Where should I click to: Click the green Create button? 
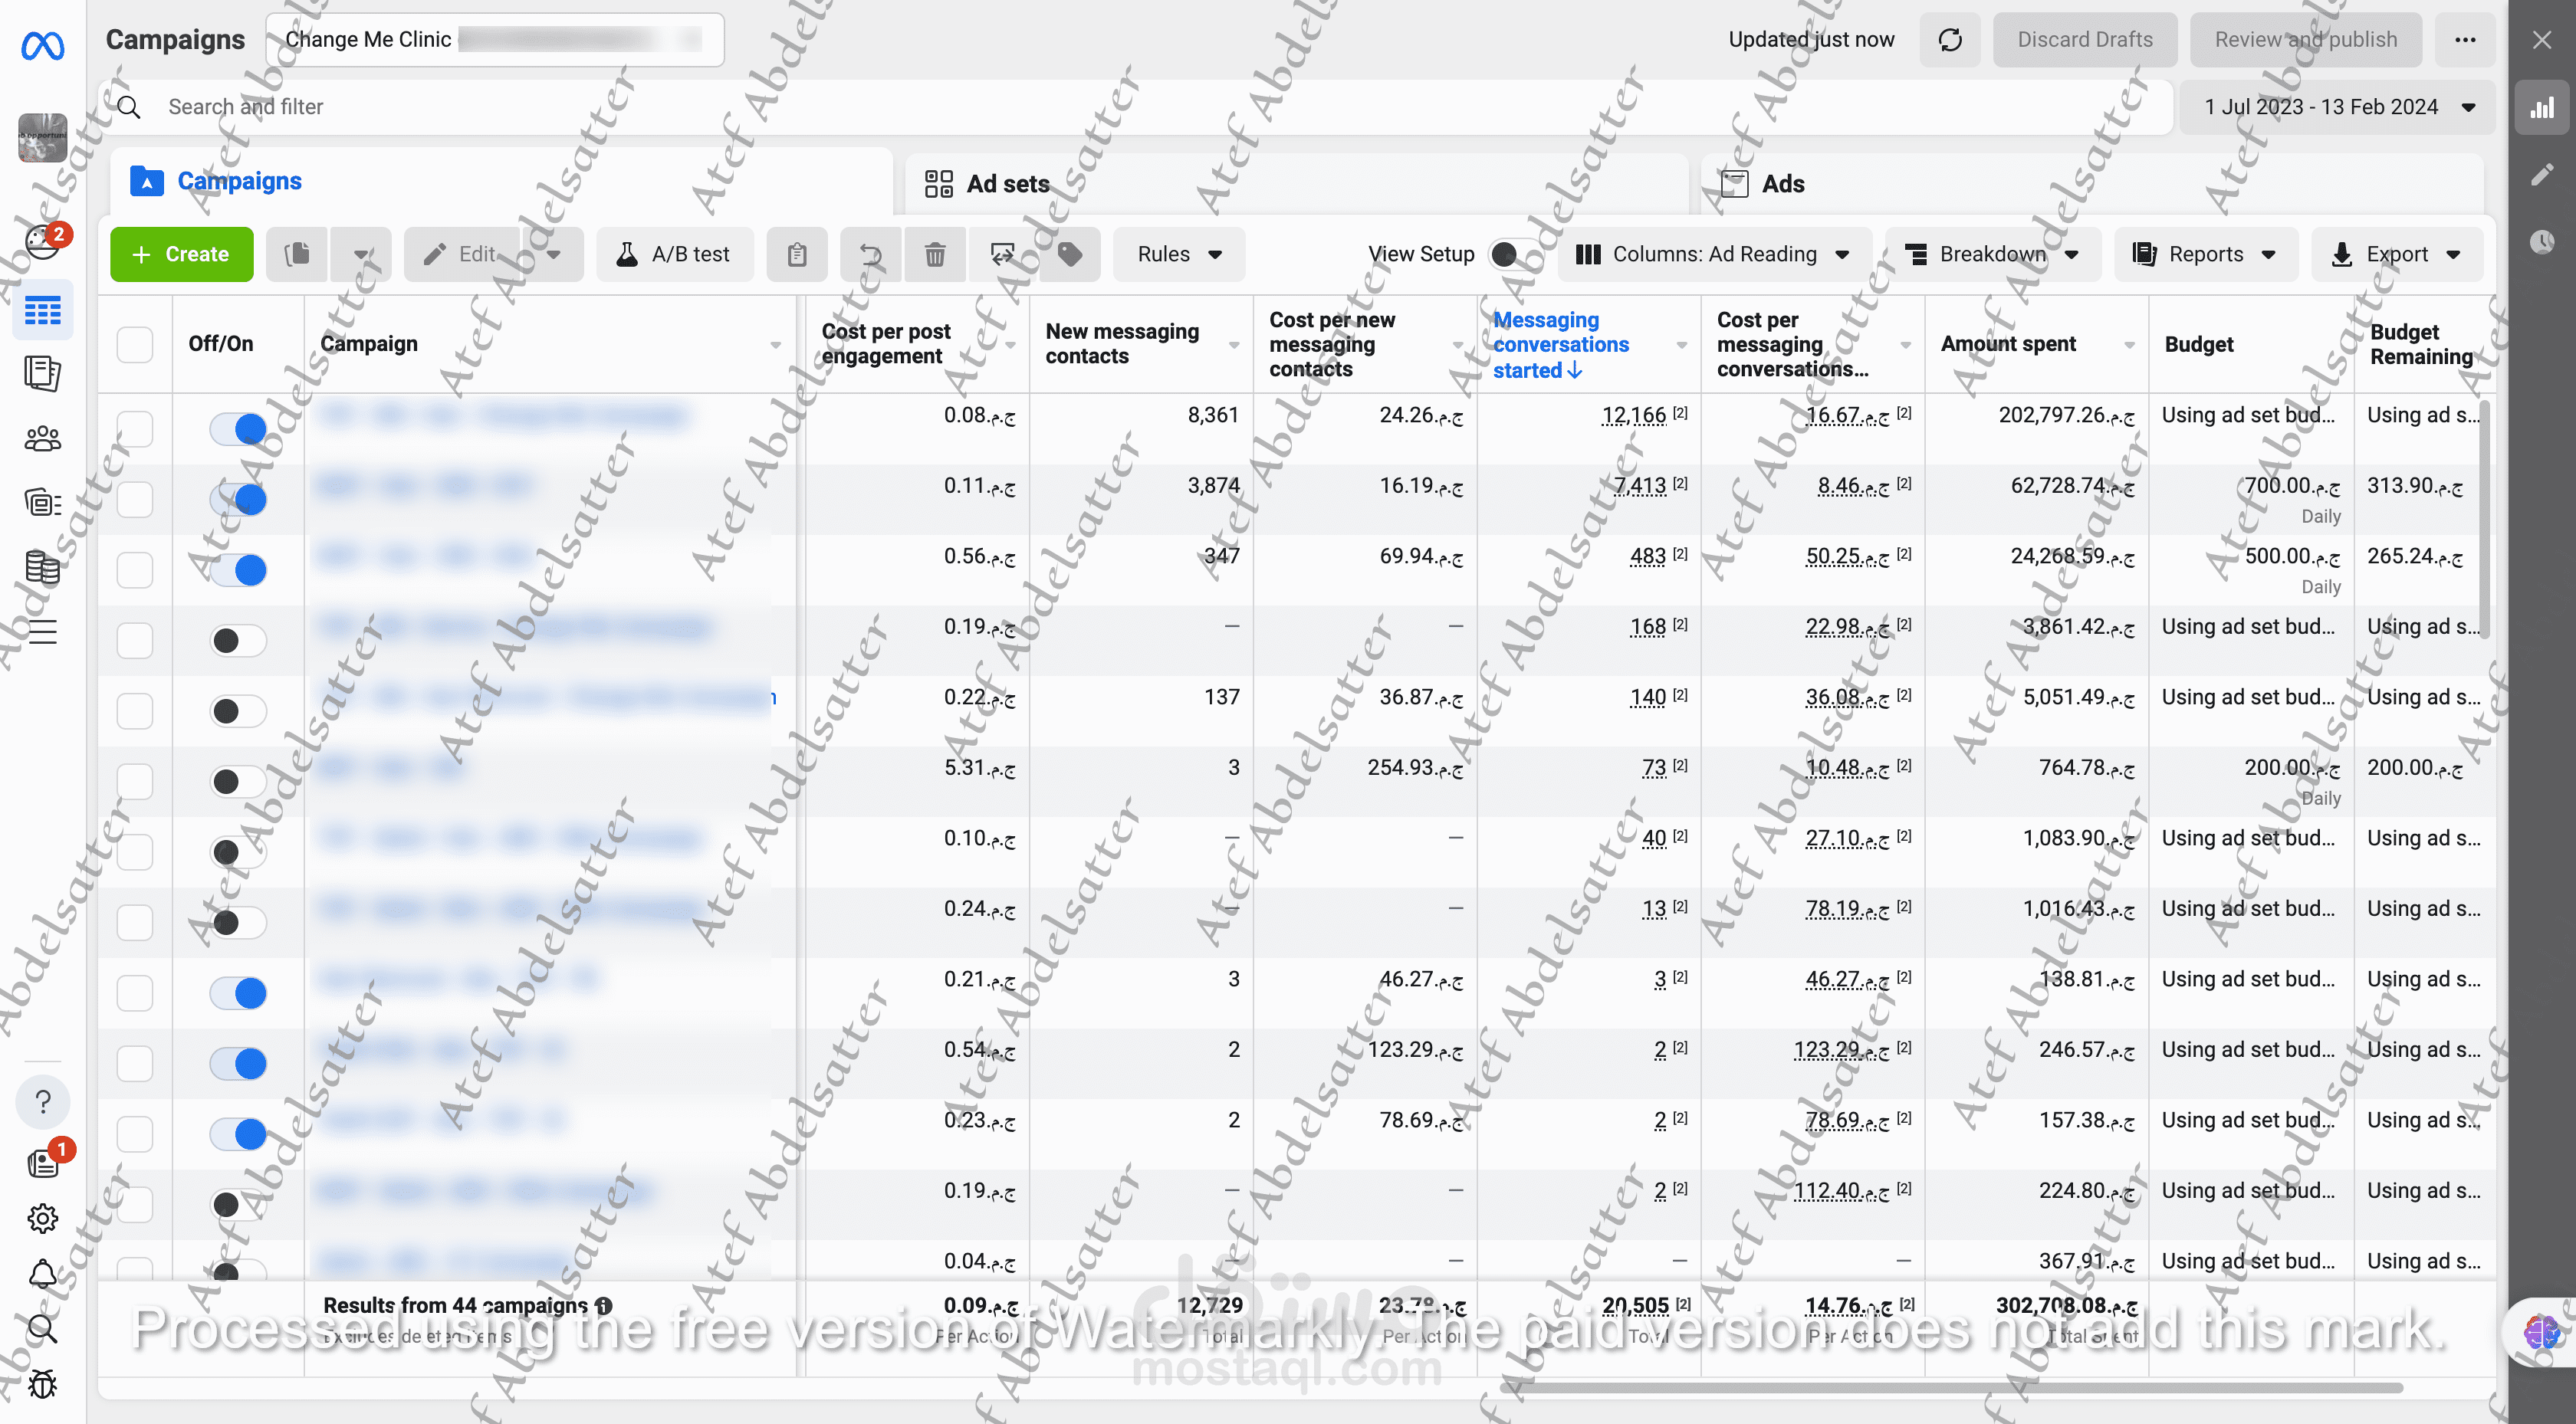pos(181,255)
